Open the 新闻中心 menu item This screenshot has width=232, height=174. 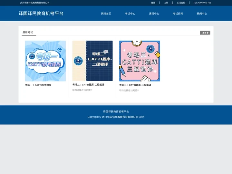tap(202, 14)
